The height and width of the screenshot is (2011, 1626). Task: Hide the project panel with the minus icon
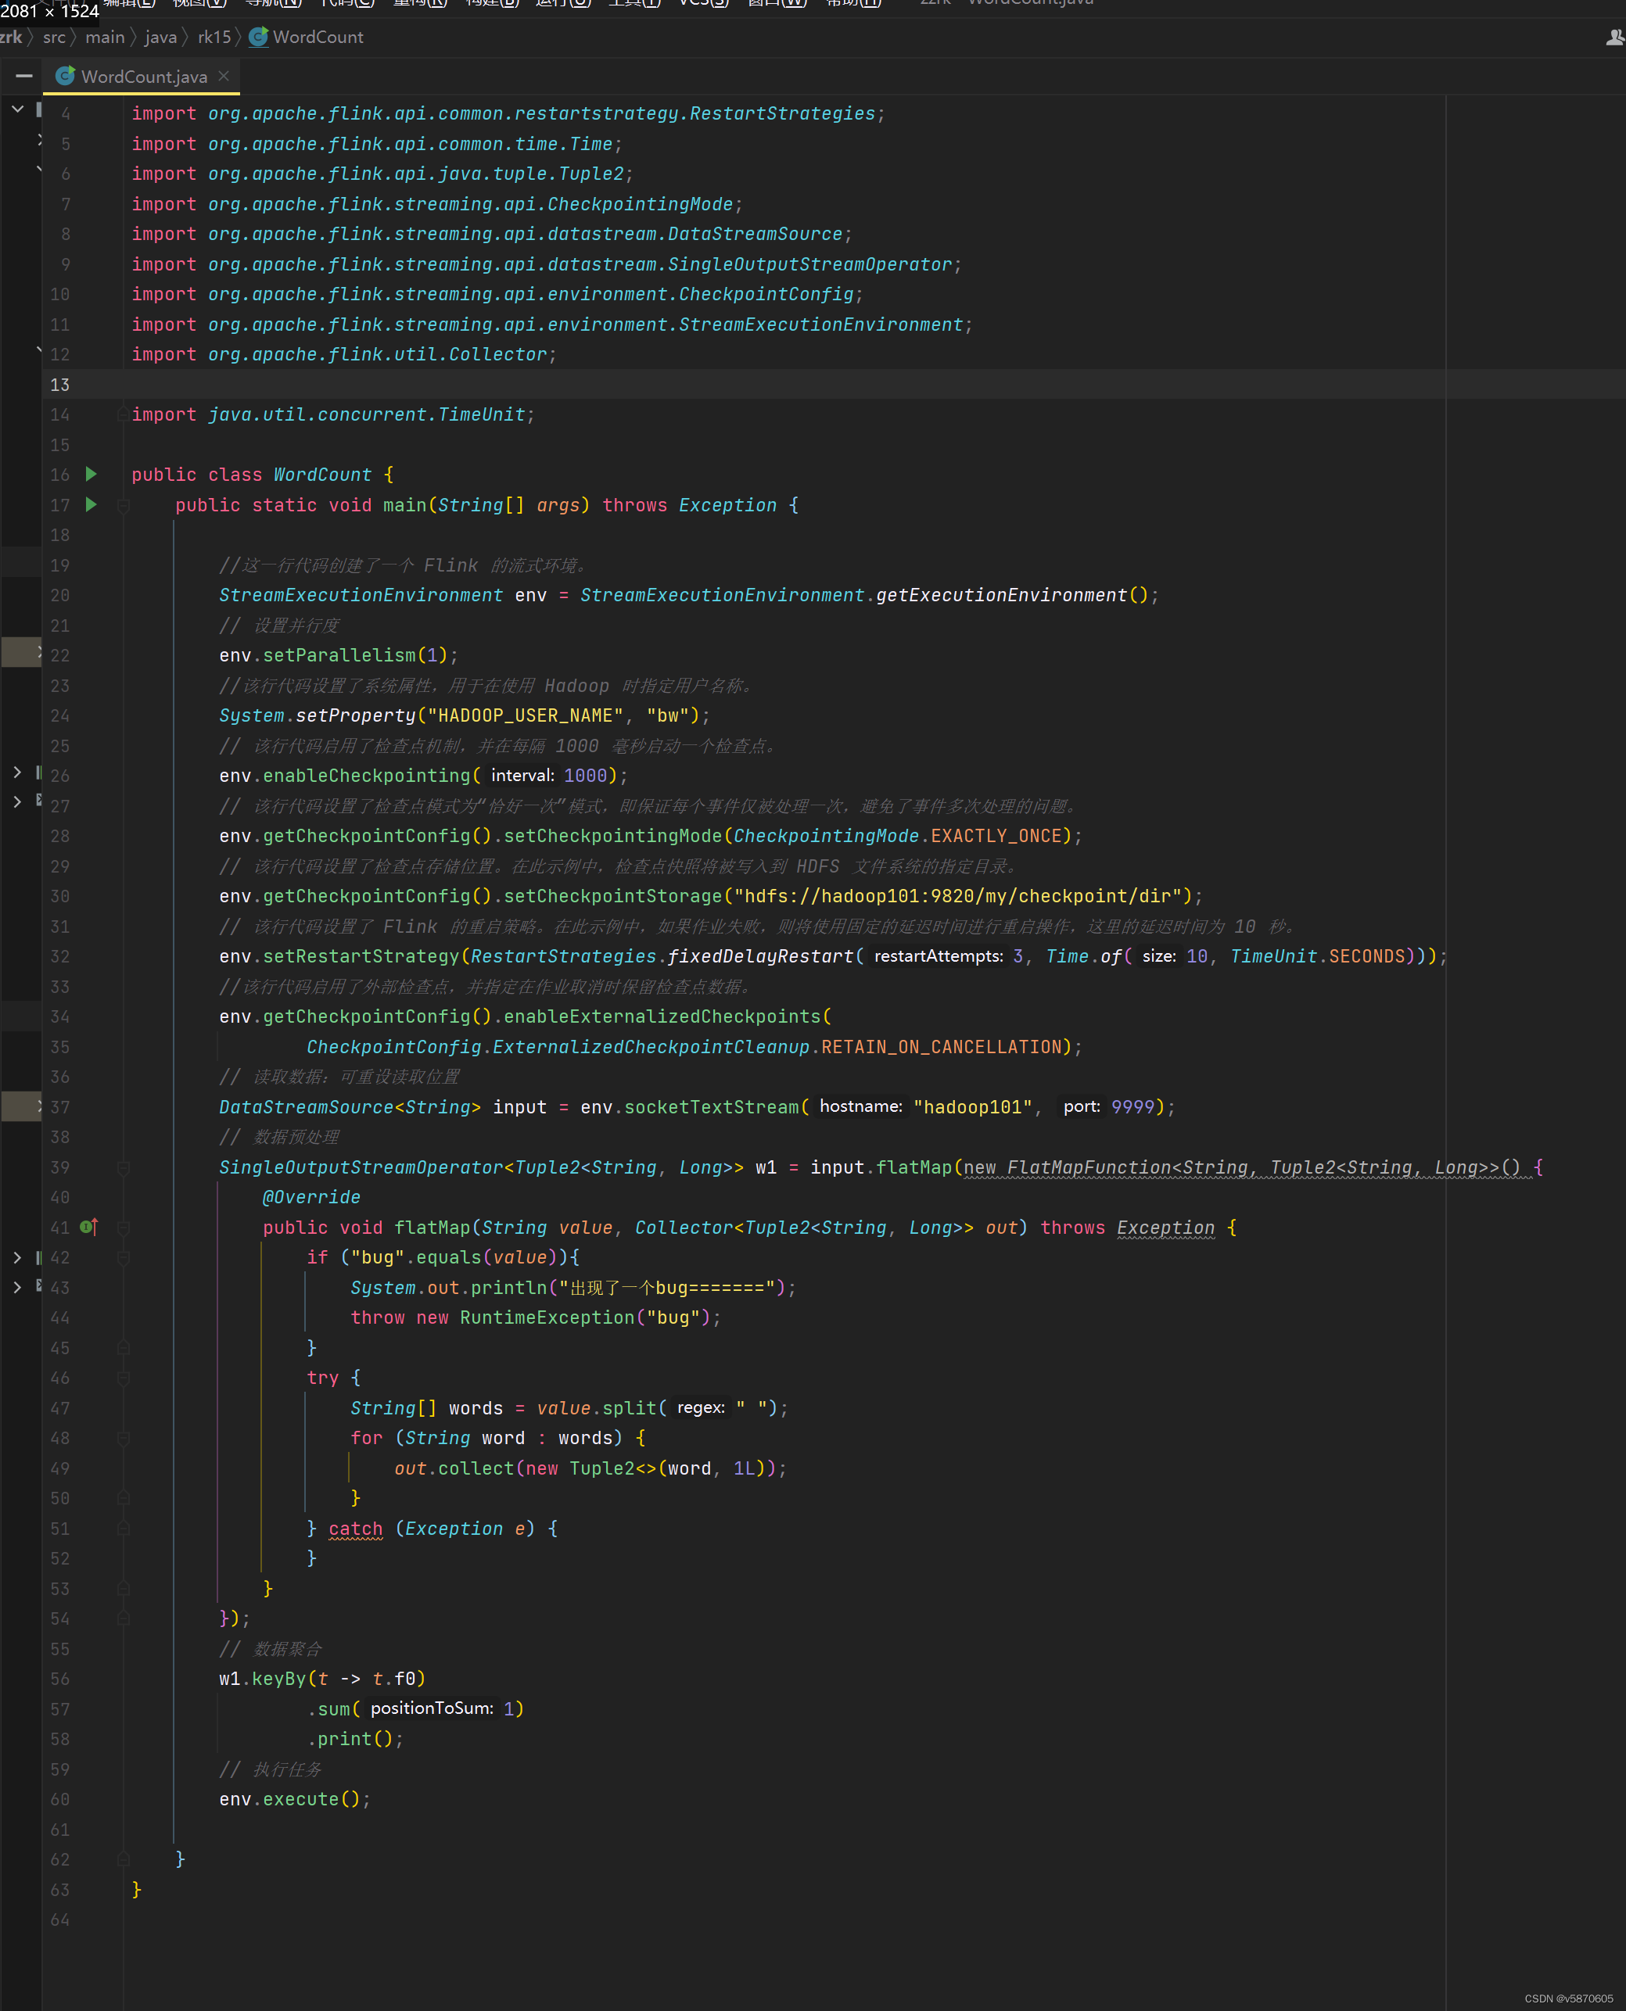click(24, 76)
